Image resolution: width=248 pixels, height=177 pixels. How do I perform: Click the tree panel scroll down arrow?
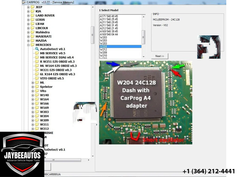tap(93, 156)
